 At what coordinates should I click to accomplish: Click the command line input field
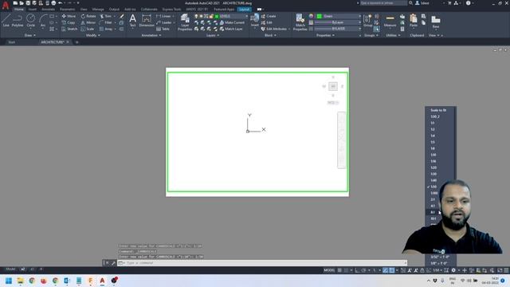click(262, 263)
